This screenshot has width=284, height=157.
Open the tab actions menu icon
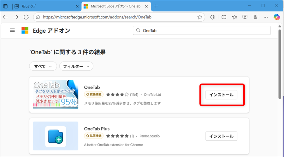coord(5,6)
